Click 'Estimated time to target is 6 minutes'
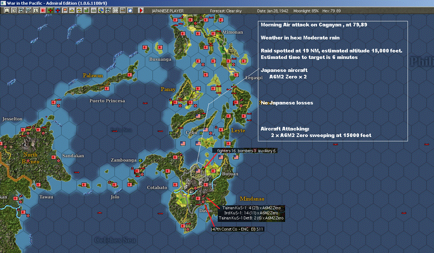434x253 pixels. (309, 57)
